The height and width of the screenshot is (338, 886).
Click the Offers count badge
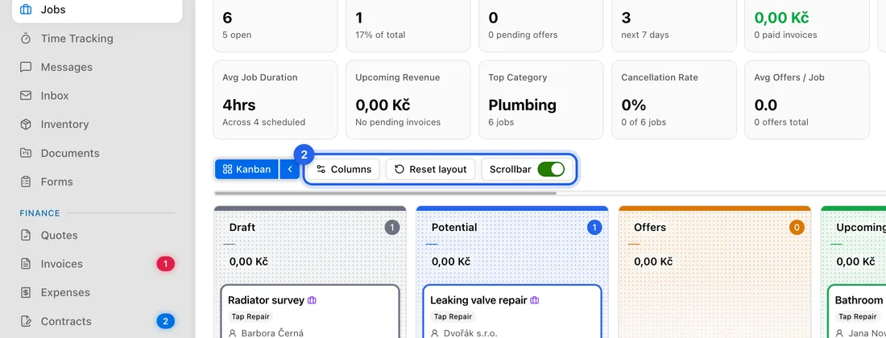[797, 228]
